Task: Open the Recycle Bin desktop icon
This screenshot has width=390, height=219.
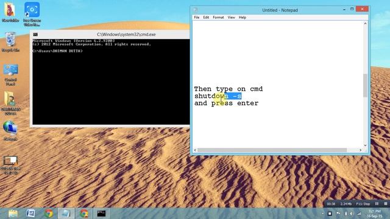Action: 10,42
